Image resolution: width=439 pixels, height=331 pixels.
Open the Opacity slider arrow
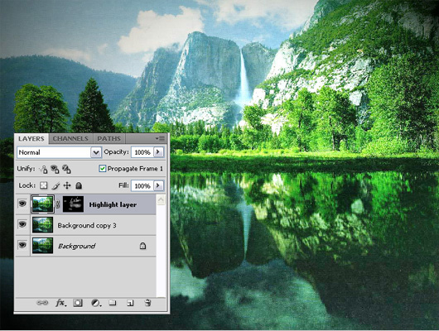pos(158,152)
